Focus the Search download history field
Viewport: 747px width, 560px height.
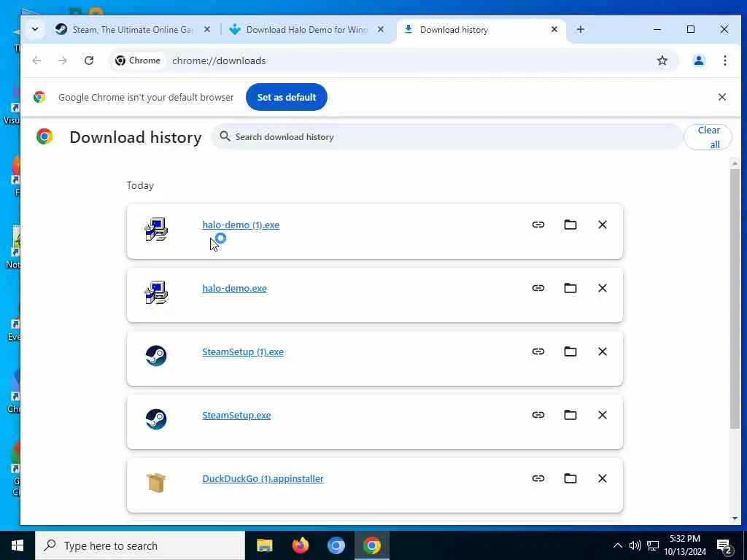(x=446, y=136)
